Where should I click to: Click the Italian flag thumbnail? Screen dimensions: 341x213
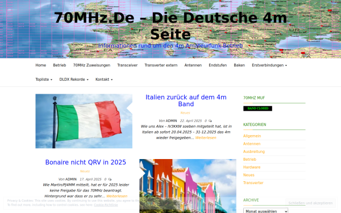click(x=84, y=121)
